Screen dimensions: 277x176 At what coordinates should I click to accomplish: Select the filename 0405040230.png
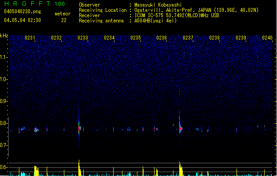pos(22,11)
